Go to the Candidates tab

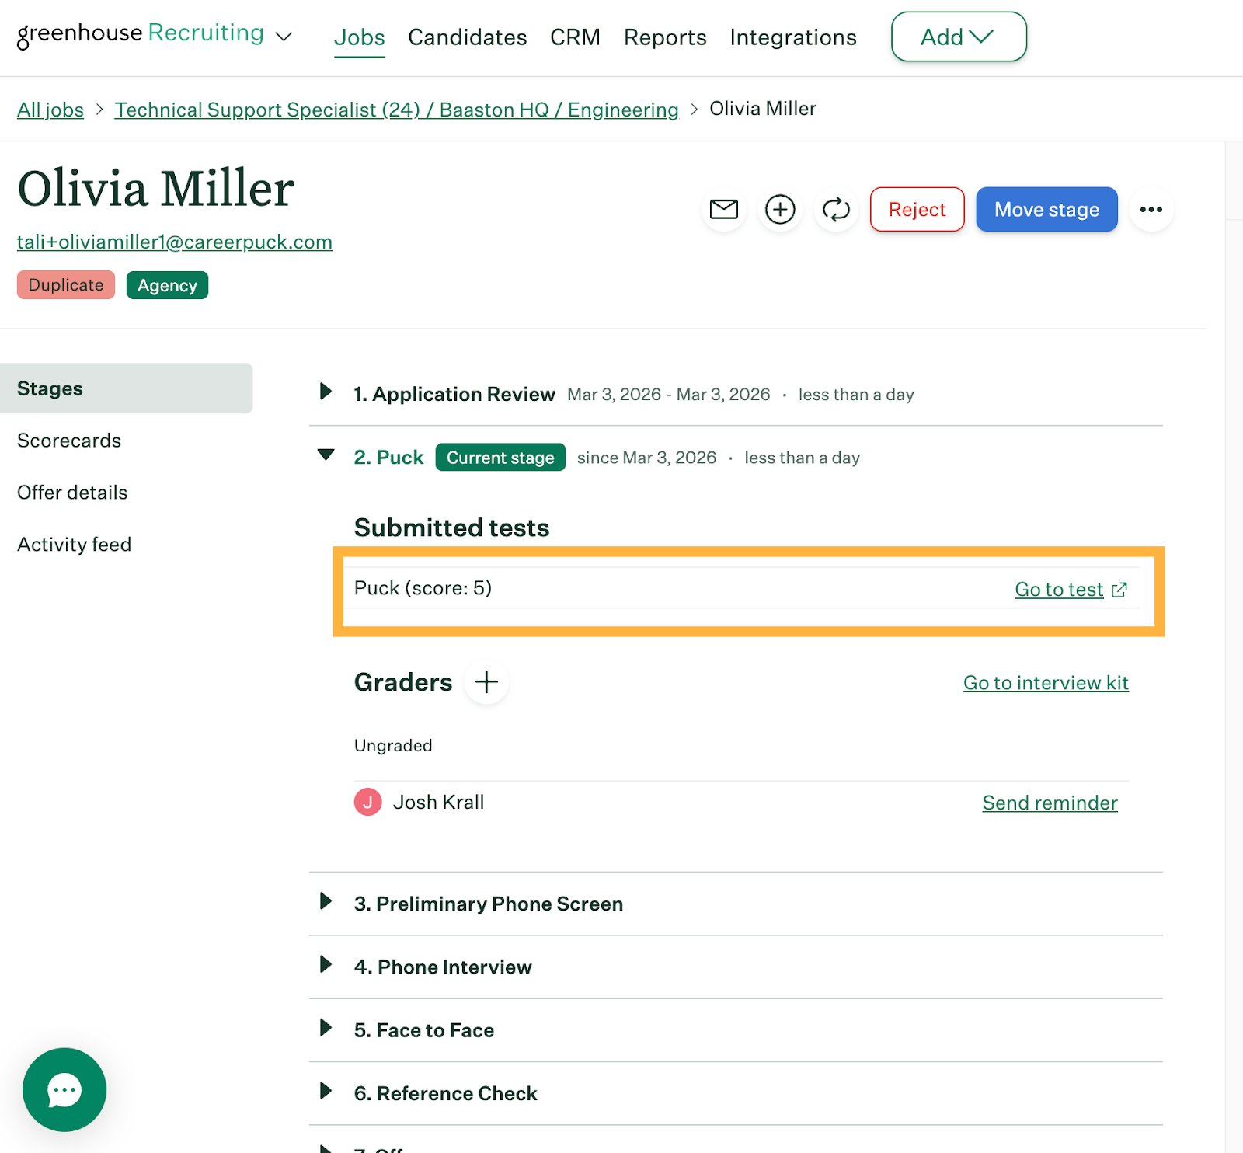[467, 37]
